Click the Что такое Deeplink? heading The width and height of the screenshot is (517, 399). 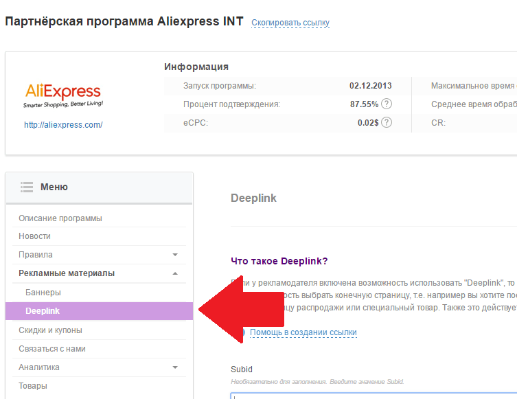click(x=279, y=261)
